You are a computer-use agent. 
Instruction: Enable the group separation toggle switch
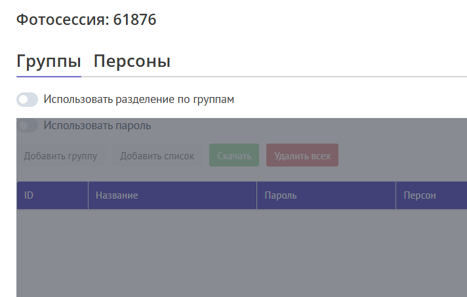coord(28,100)
